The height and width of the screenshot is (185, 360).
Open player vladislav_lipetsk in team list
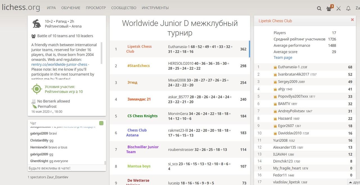286,182
